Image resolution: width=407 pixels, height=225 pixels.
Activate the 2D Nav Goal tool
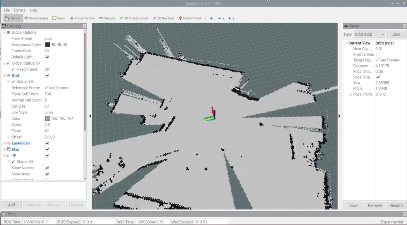click(x=163, y=18)
